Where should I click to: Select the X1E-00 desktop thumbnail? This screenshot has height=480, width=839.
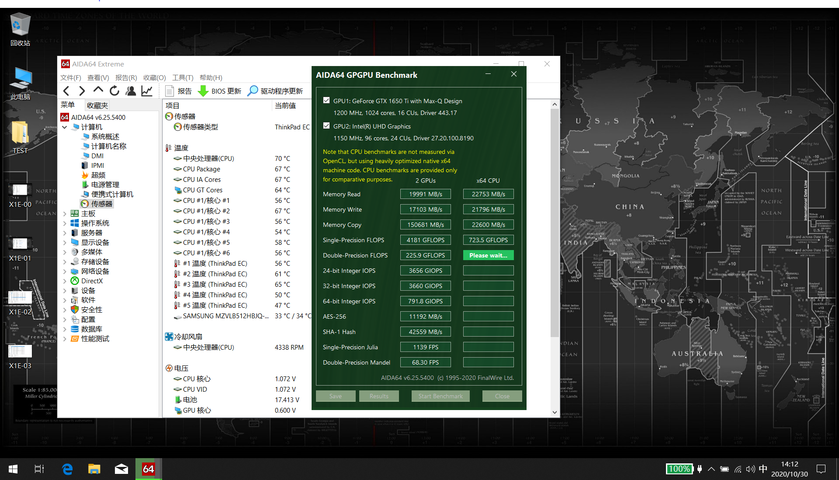tap(20, 195)
